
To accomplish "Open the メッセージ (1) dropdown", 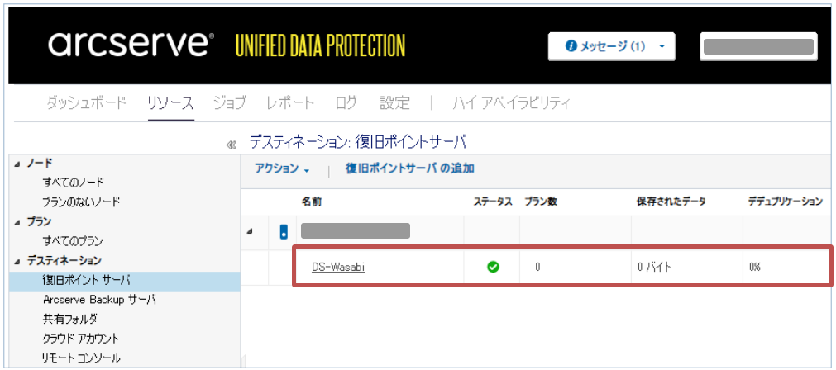I will (x=611, y=47).
